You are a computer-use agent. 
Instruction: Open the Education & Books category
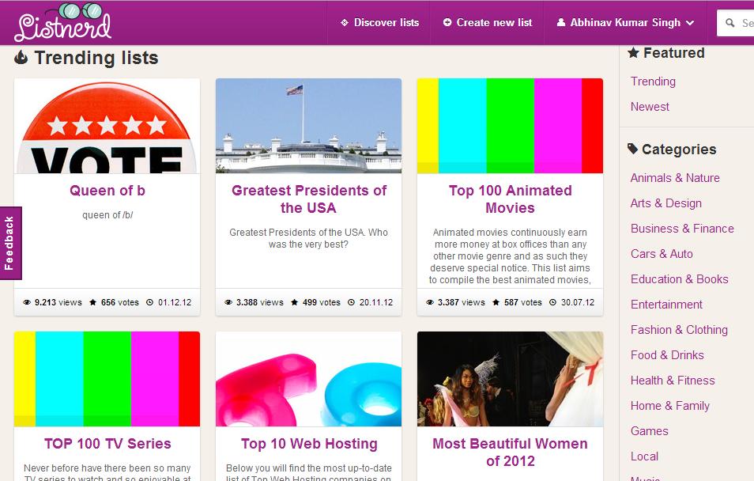[x=680, y=279]
